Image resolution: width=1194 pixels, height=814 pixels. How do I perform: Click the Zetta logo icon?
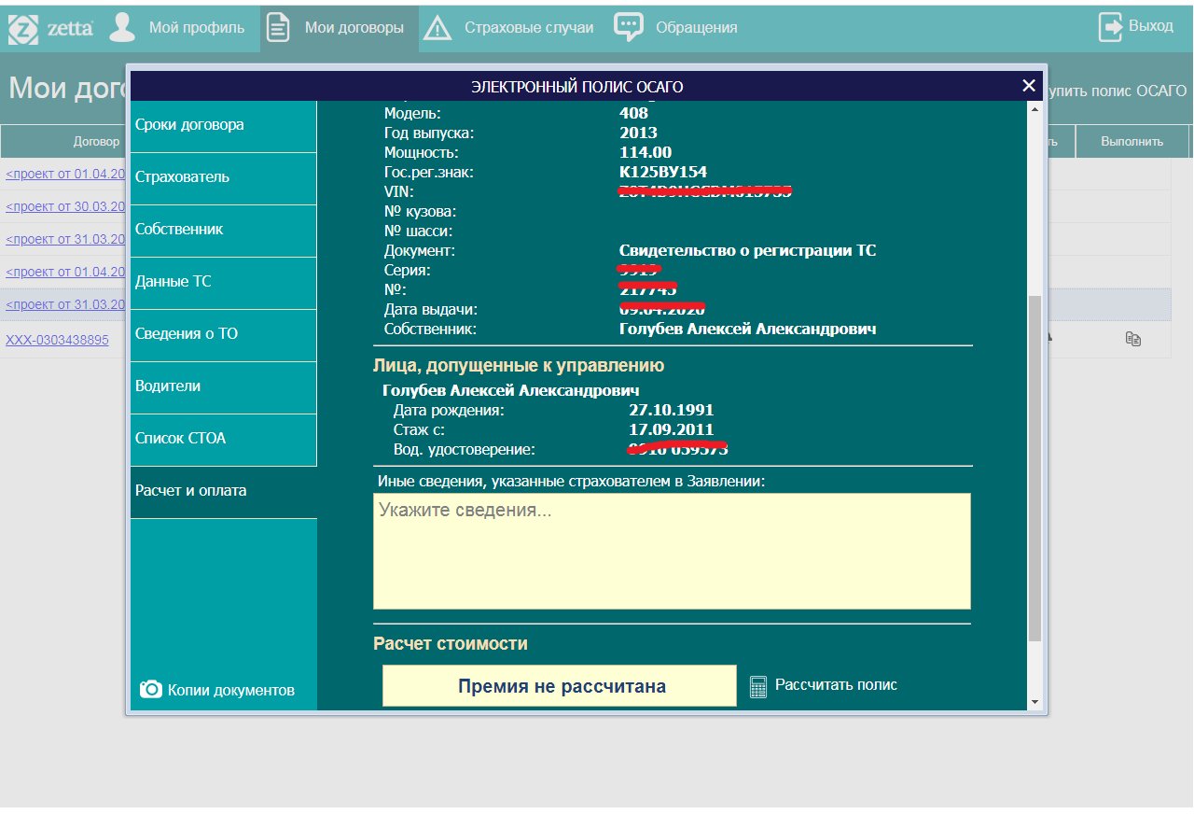point(23,28)
